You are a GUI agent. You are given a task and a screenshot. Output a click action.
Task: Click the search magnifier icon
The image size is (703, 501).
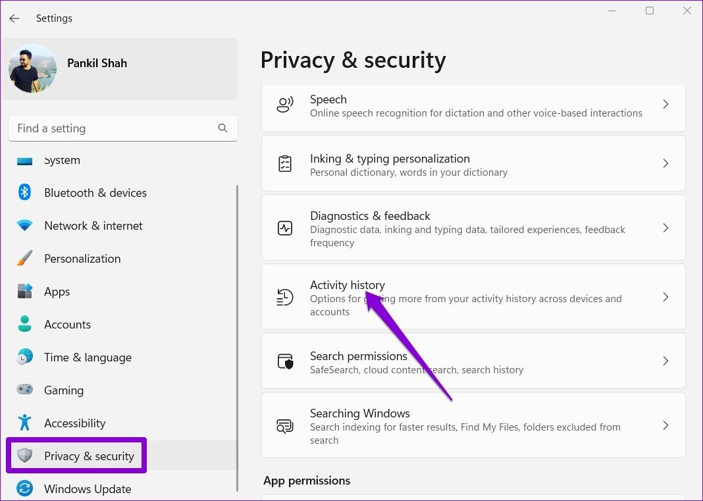222,128
